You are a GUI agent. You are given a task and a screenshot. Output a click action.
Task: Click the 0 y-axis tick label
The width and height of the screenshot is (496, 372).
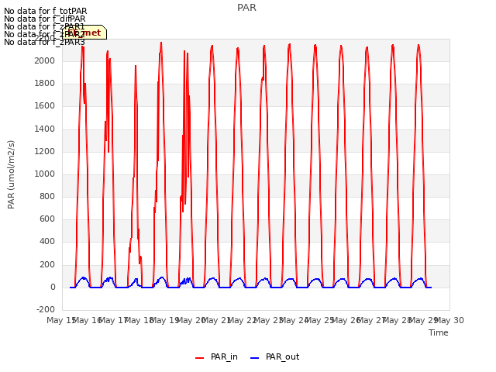coord(53,288)
